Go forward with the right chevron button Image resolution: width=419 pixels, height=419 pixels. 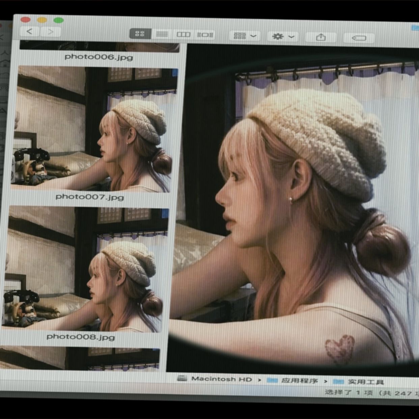(51, 32)
